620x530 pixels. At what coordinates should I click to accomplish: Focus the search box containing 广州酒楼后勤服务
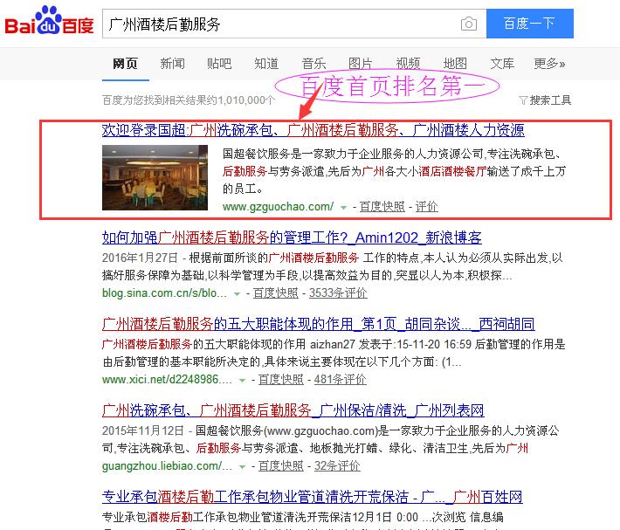tap(293, 24)
